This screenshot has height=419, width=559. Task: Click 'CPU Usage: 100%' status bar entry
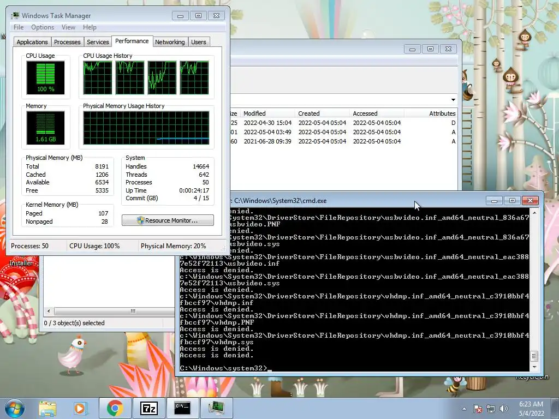click(94, 246)
